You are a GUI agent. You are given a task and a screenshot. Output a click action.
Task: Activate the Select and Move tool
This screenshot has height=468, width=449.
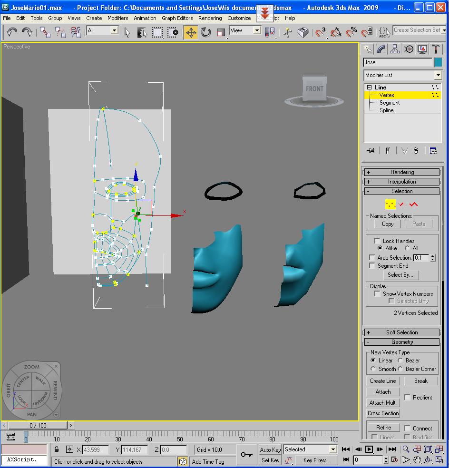[x=191, y=32]
